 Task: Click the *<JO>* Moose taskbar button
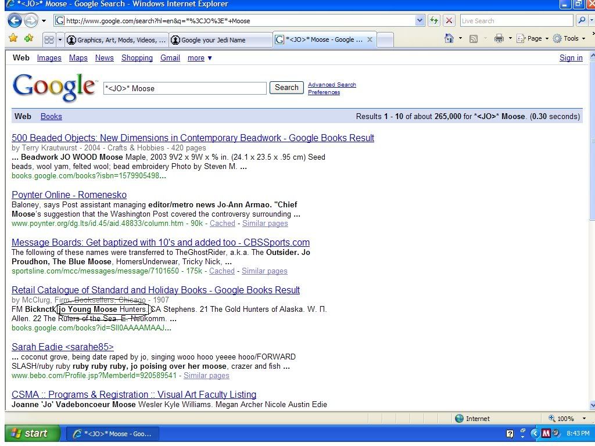pos(112,433)
